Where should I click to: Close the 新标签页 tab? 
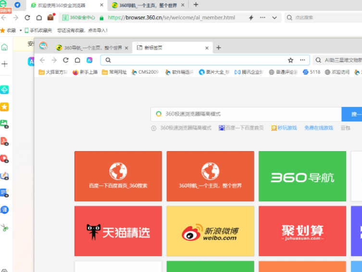tap(207, 48)
